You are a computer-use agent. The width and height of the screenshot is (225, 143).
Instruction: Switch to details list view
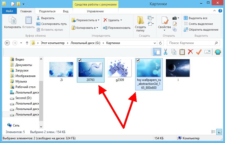pyautogui.click(x=213, y=132)
